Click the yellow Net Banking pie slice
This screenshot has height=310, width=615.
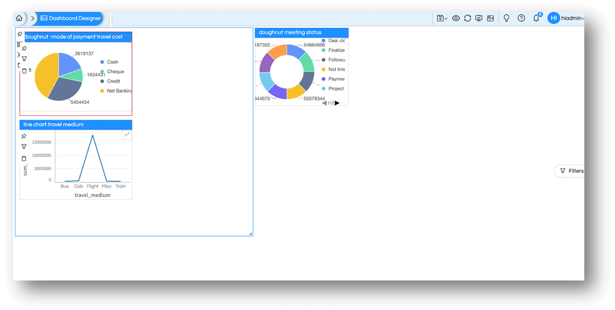44,75
